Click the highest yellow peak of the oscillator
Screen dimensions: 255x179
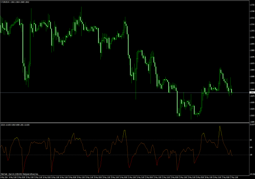click(220, 126)
